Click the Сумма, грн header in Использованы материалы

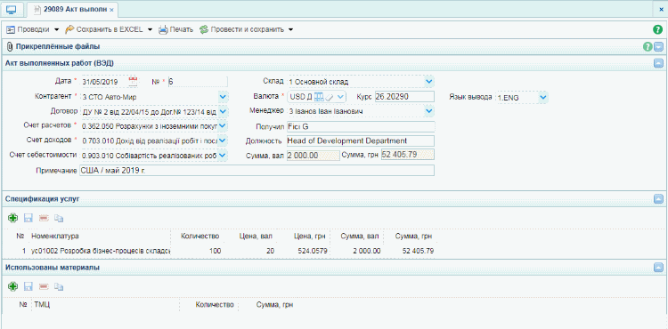point(274,305)
